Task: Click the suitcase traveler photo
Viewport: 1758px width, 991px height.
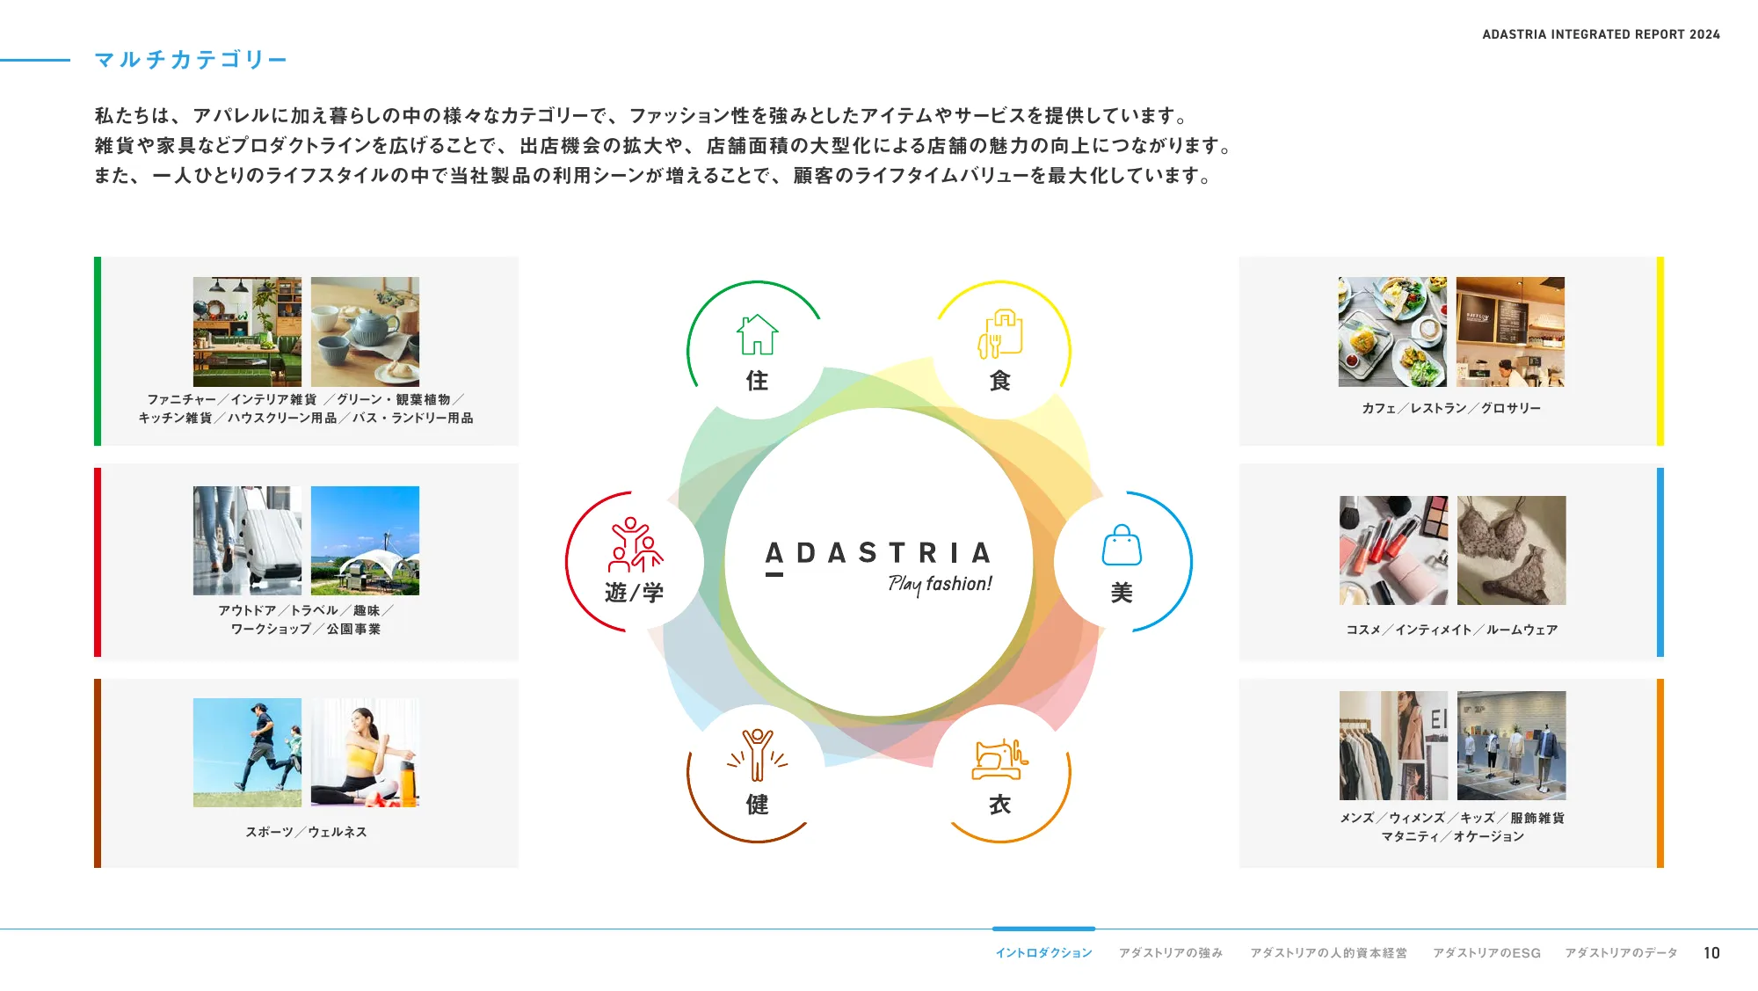Action: (x=247, y=541)
